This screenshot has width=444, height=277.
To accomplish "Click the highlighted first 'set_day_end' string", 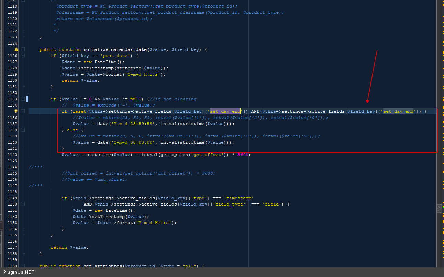I will [225, 111].
